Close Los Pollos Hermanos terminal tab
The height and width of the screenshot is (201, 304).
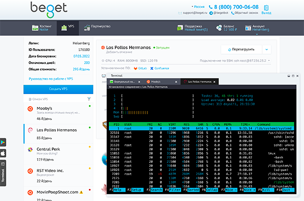pyautogui.click(x=214, y=82)
